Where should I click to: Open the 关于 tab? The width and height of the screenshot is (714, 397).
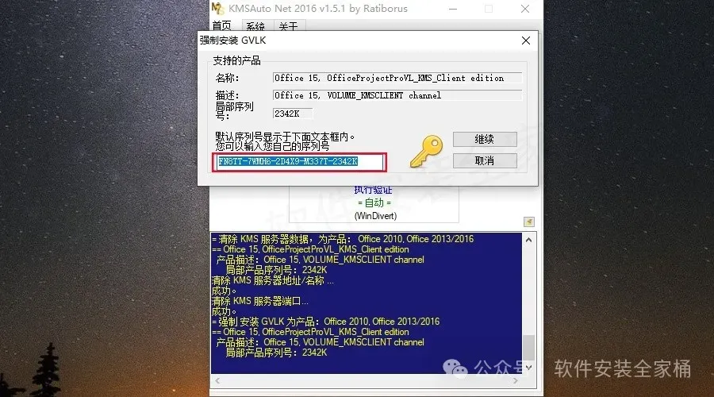pos(288,26)
